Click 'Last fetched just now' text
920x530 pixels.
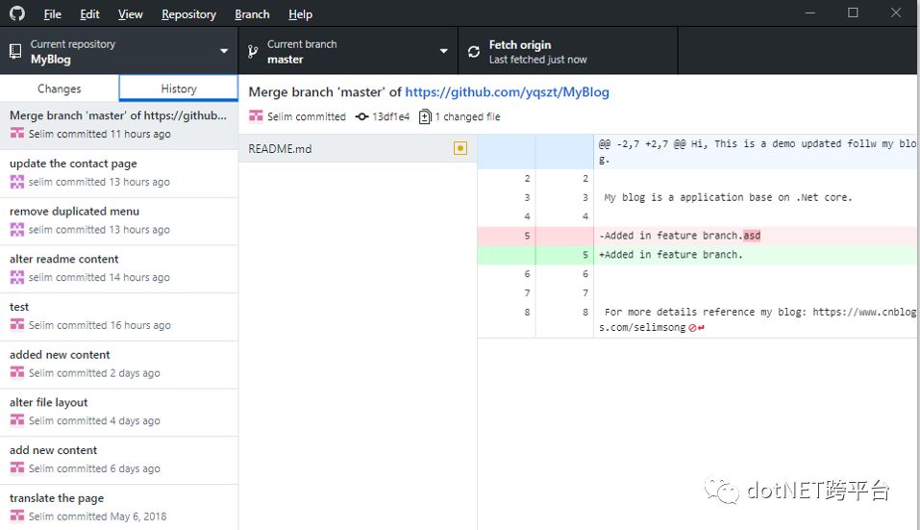pos(537,60)
